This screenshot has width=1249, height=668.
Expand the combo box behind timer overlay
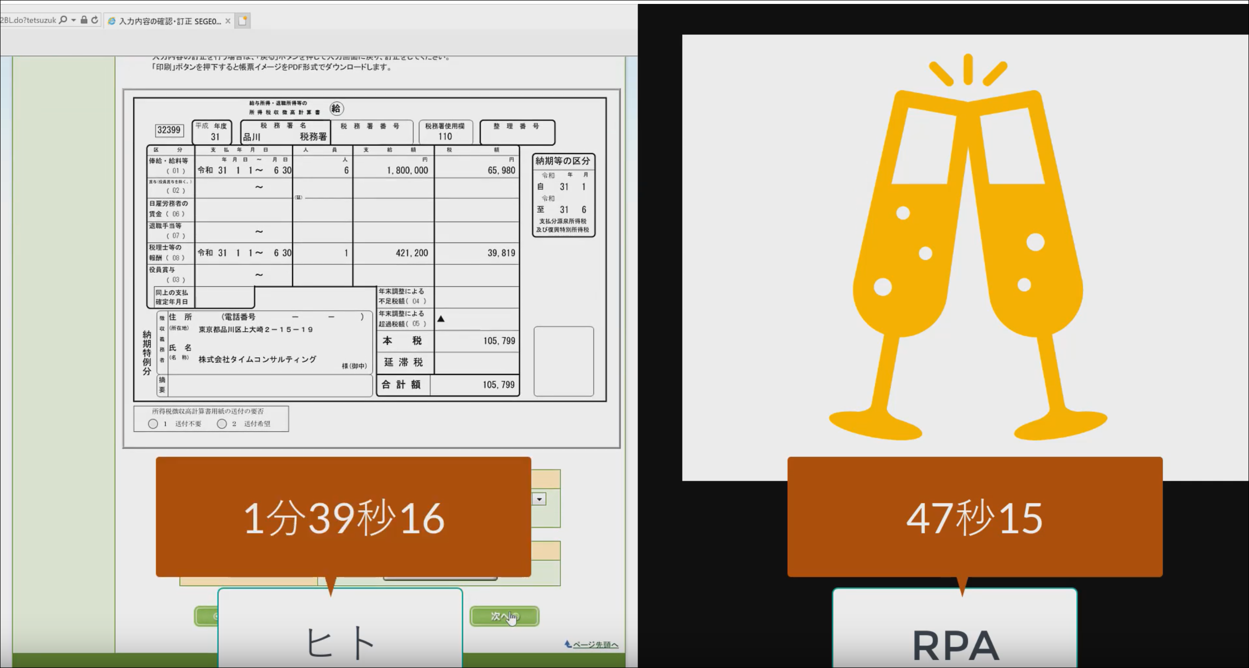pyautogui.click(x=539, y=499)
